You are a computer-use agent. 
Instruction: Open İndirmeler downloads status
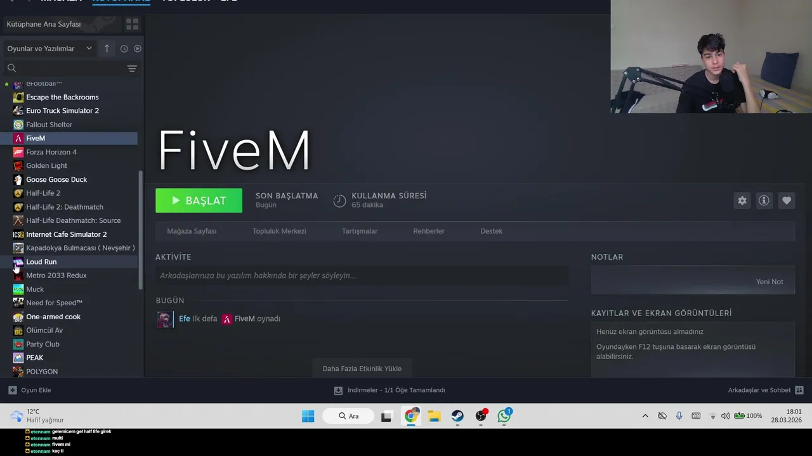point(390,390)
